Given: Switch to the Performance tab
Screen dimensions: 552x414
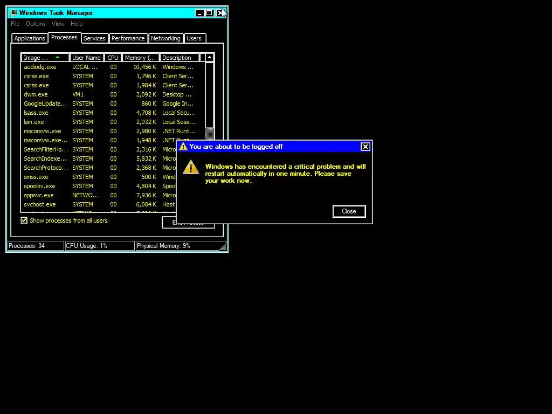Looking at the screenshot, I should click(x=128, y=38).
